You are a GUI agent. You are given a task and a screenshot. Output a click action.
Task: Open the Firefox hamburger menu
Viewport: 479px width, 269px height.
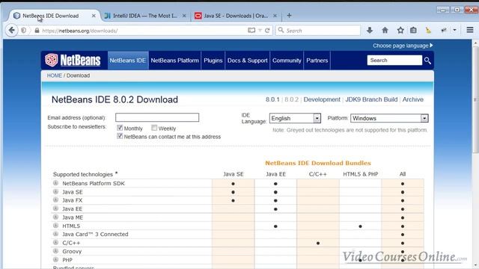470,30
